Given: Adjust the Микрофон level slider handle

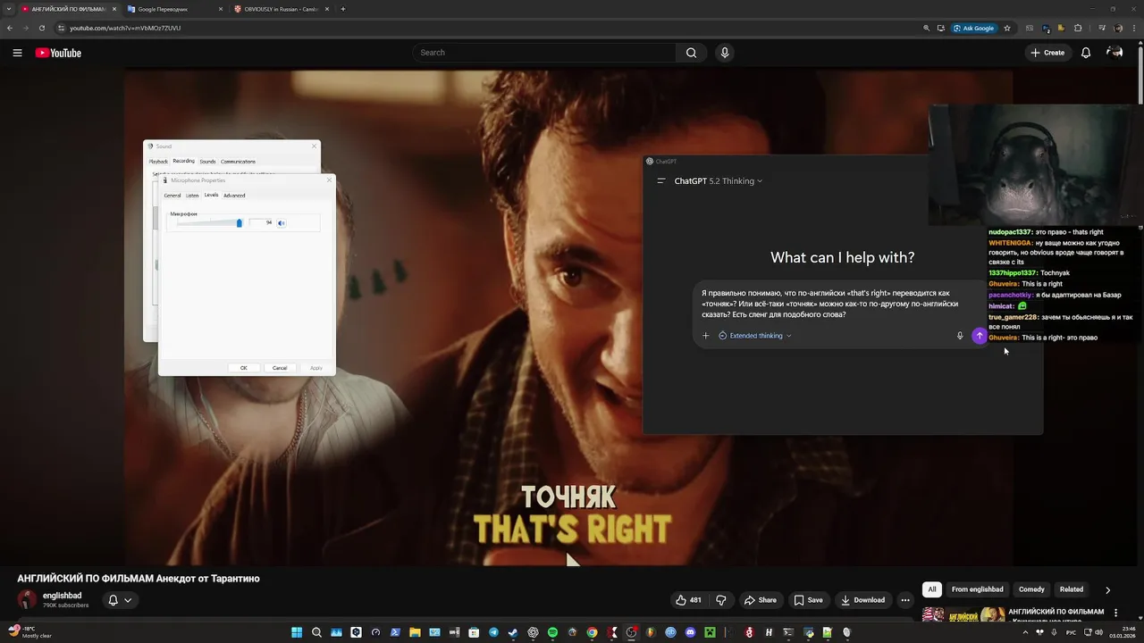Looking at the screenshot, I should click(x=239, y=222).
